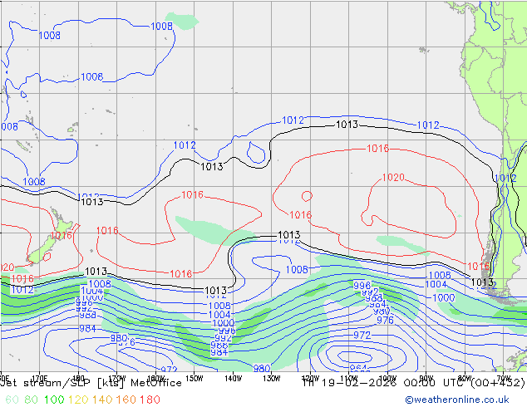Image resolution: width=527 pixels, height=407 pixels.
Task: Click the green '100' knots legend value
Action: (54, 400)
